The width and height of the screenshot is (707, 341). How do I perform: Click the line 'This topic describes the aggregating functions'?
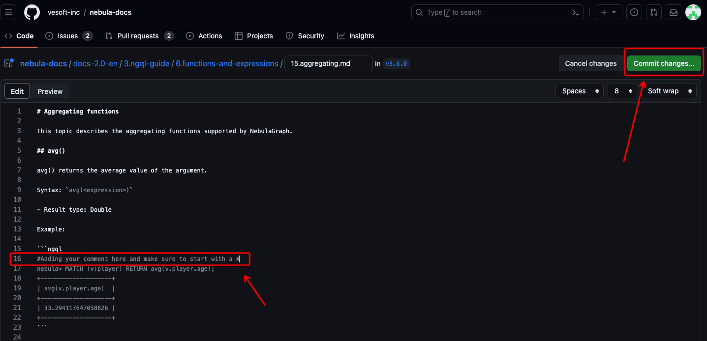[165, 131]
